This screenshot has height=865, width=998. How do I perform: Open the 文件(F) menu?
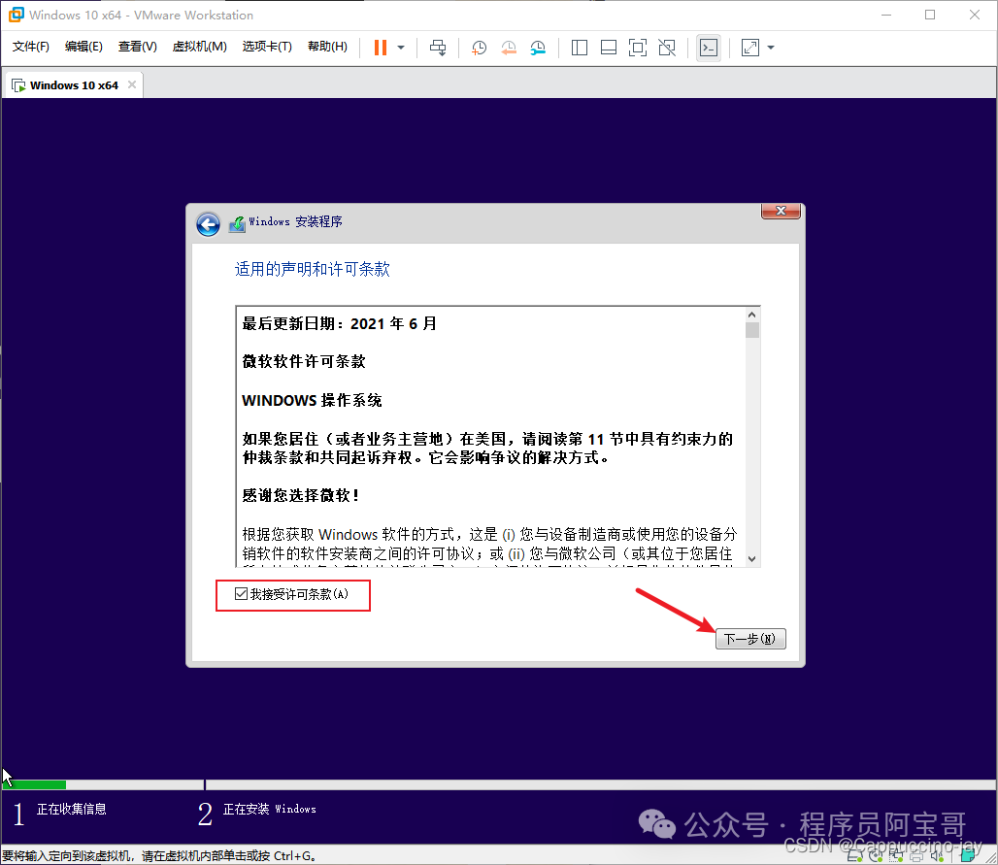[30, 47]
